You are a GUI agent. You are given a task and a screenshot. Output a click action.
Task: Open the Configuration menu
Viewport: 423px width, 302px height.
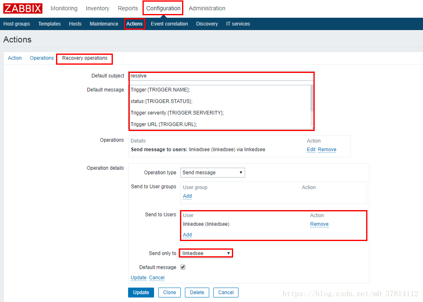(x=163, y=8)
